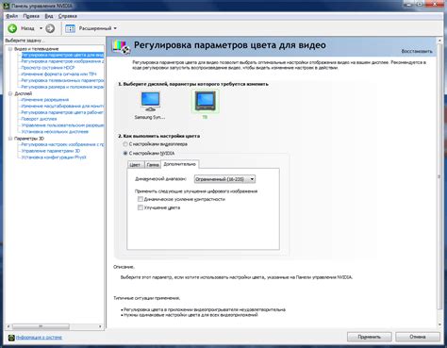Open the Правка menu

pyautogui.click(x=31, y=16)
